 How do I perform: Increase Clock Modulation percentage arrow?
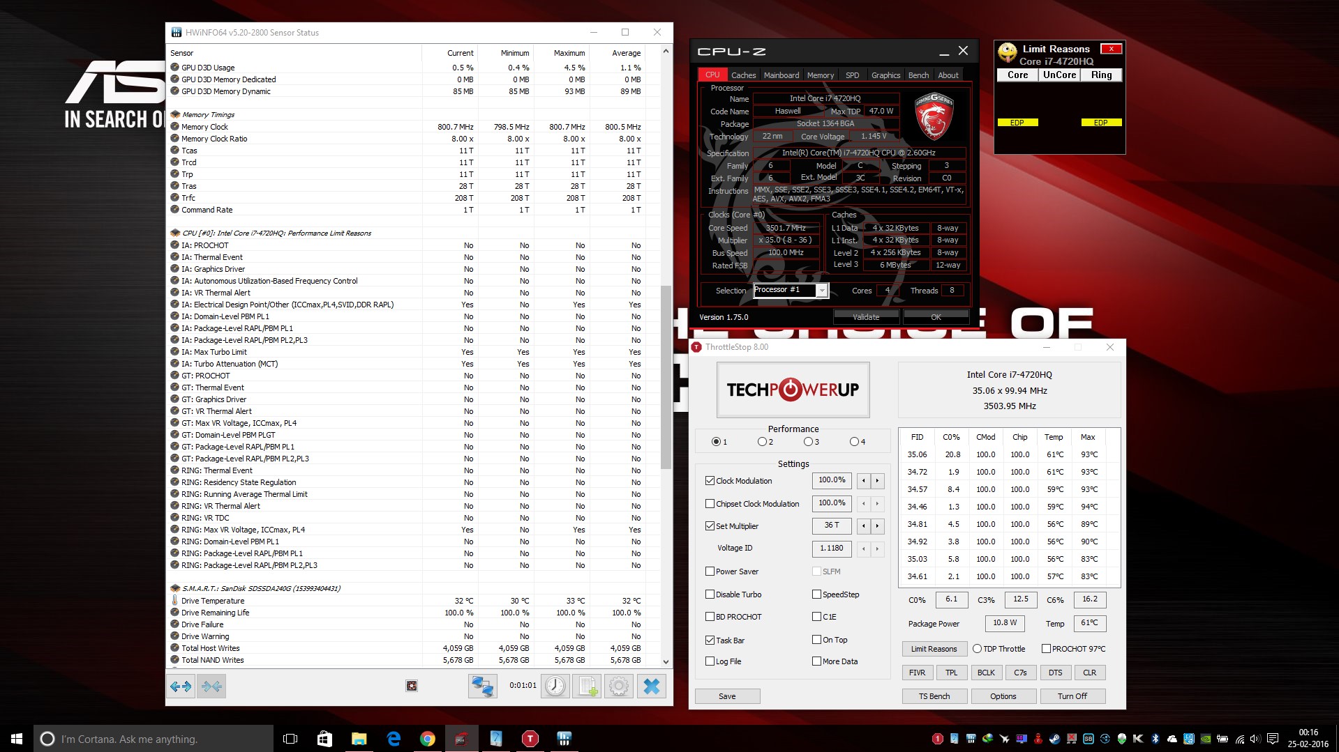(877, 481)
